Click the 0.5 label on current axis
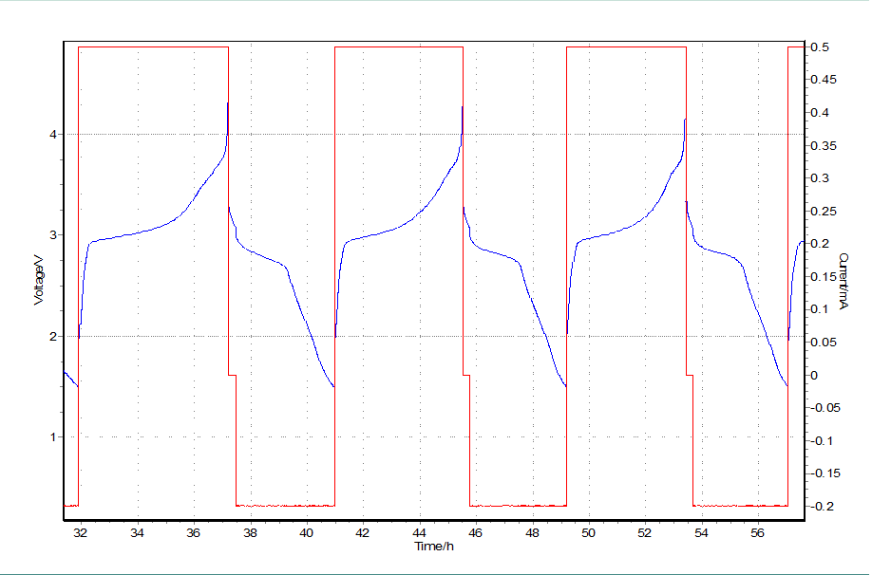This screenshot has width=872, height=575. coord(818,47)
